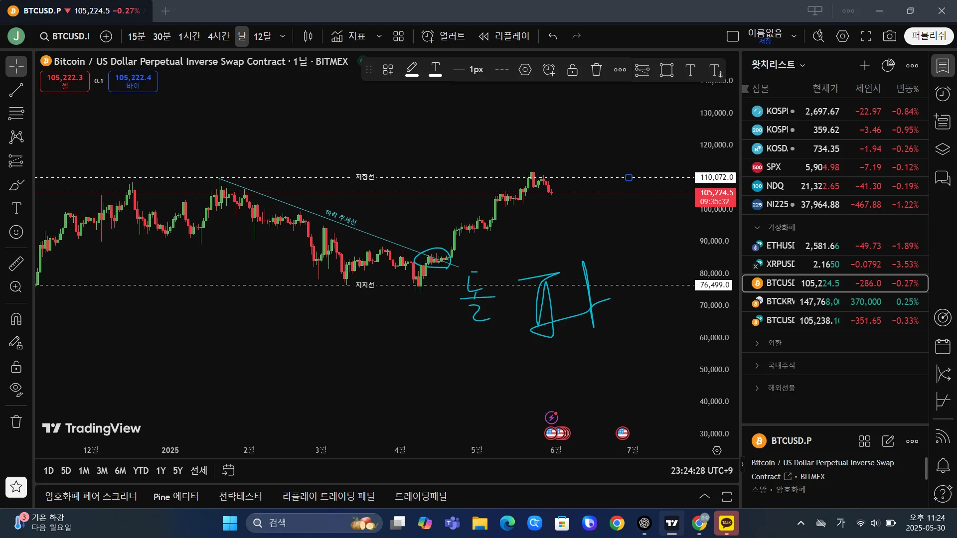Switch to the 전략테스터 tab
The width and height of the screenshot is (957, 538).
point(240,497)
